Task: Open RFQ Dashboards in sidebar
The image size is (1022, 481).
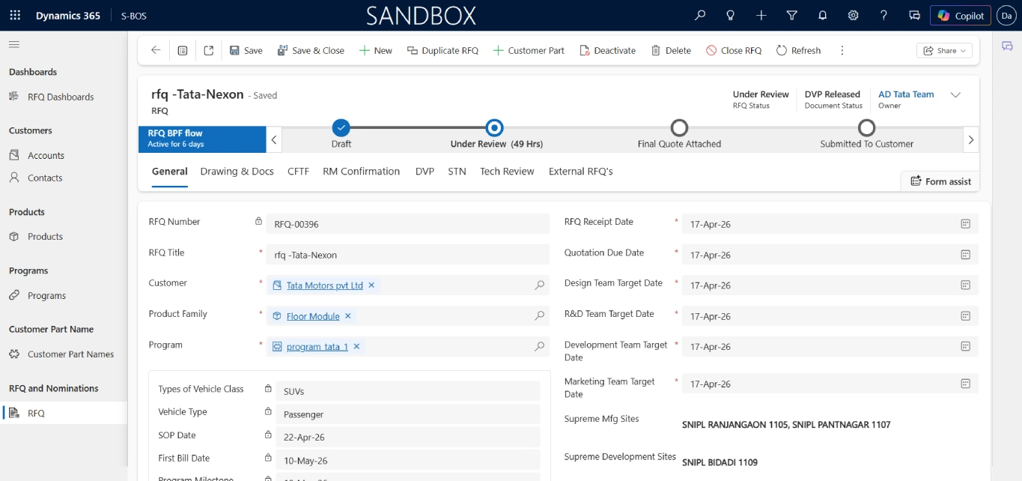Action: click(x=60, y=97)
